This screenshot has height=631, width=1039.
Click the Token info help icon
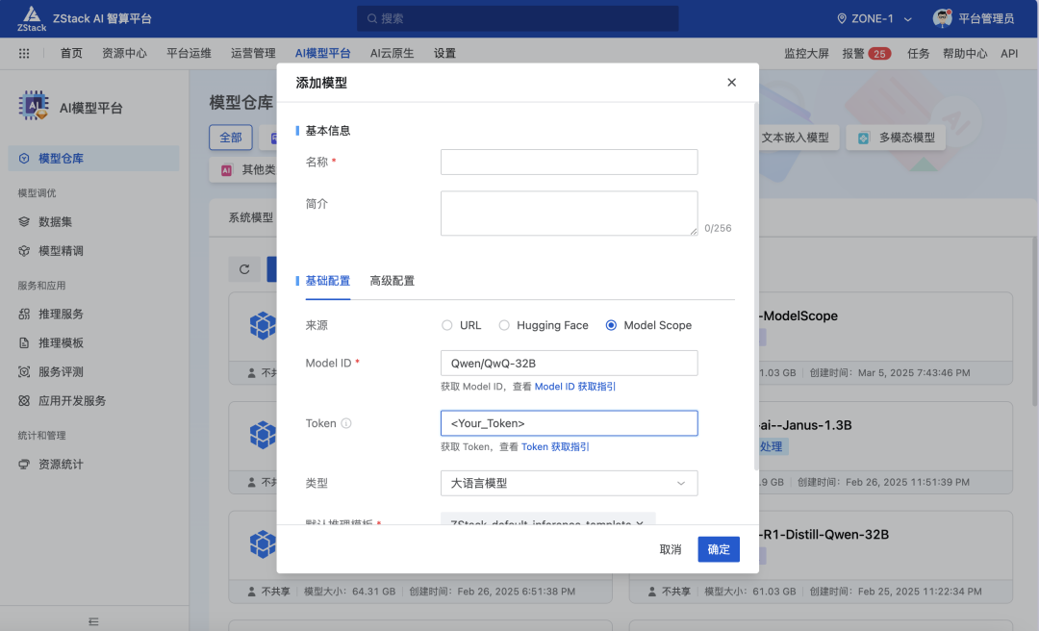point(346,423)
